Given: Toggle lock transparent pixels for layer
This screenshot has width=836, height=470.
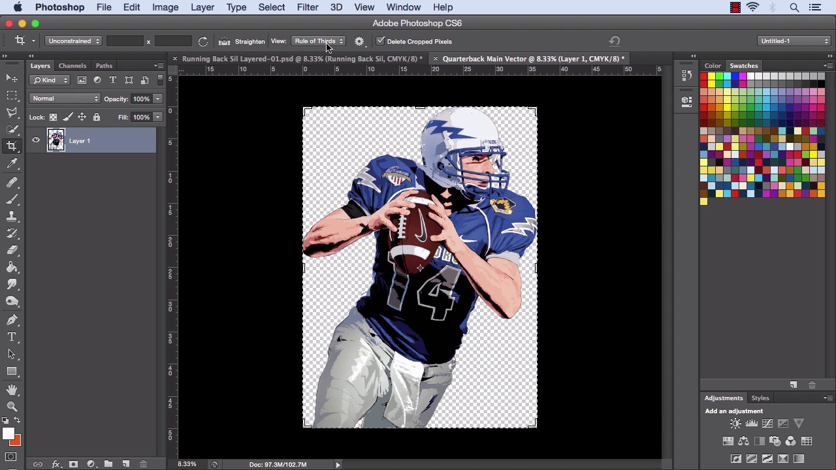Looking at the screenshot, I should tap(53, 117).
